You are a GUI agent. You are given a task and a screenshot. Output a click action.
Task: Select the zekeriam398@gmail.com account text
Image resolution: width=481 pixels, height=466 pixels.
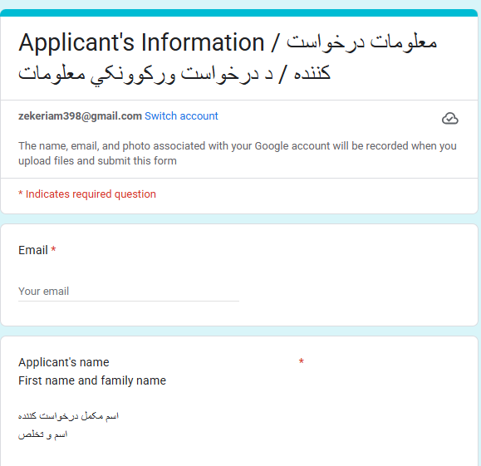click(x=80, y=116)
